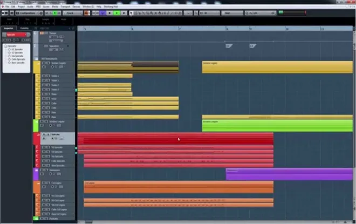Mute the Bass Col Legno track
Image resolution: width=356 pixels, height=224 pixels.
tap(44, 214)
